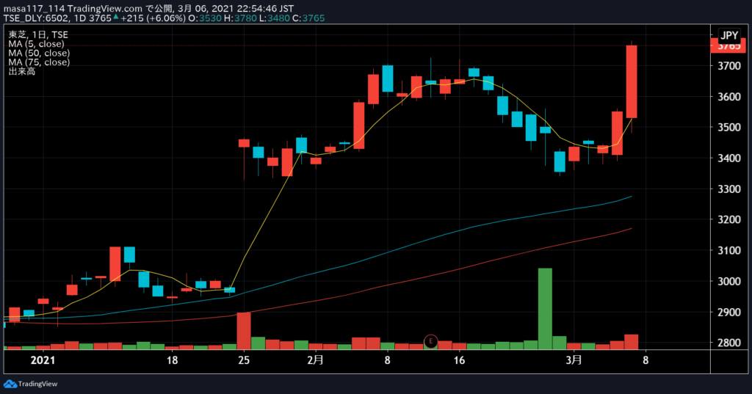
Task: Click the 東芝, 1日, TSE legend title
Action: click(x=38, y=34)
